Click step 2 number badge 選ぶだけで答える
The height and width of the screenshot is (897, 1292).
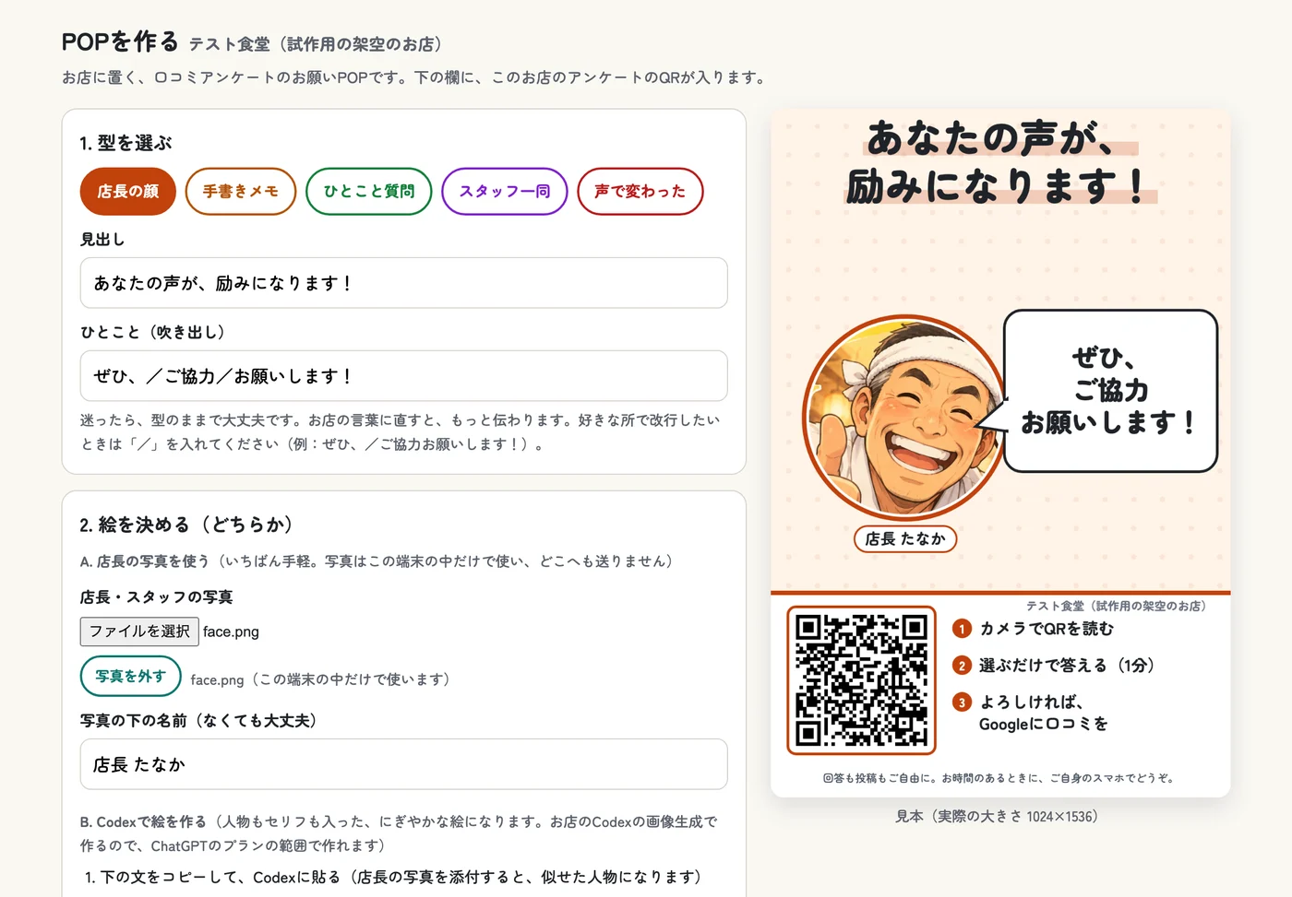click(962, 666)
